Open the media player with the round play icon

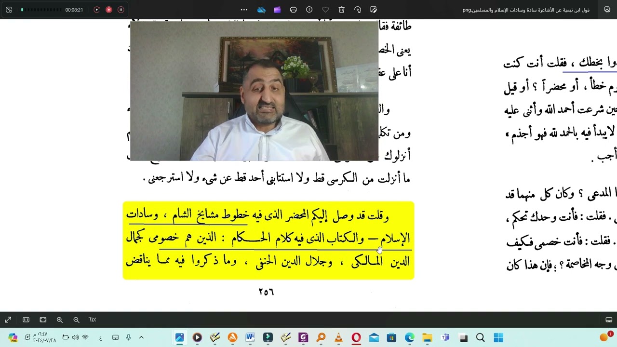click(197, 338)
